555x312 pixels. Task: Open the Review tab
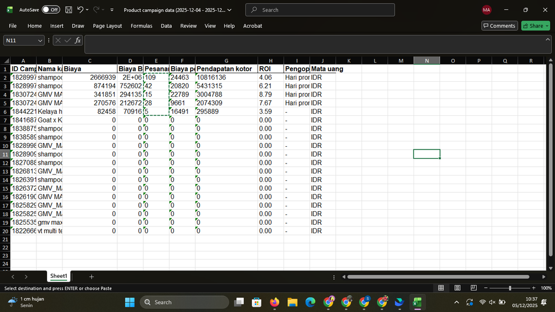pos(188,26)
